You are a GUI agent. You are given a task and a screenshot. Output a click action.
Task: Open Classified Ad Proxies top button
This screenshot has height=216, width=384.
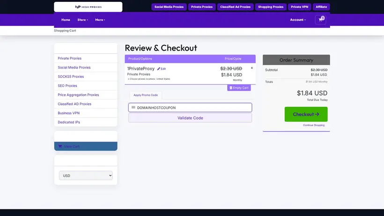coord(236,7)
